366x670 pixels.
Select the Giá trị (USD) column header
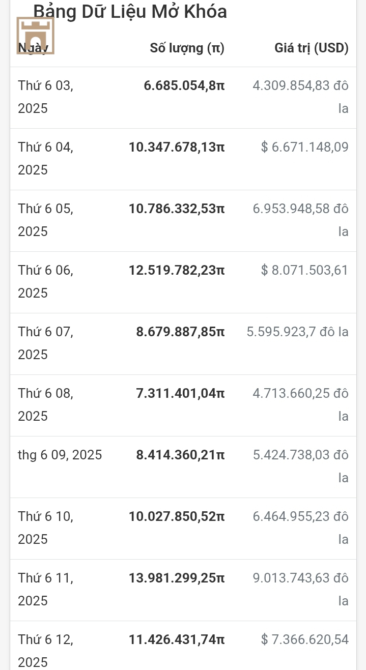pyautogui.click(x=312, y=48)
